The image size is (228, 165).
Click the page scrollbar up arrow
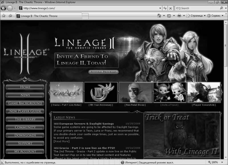point(226,22)
